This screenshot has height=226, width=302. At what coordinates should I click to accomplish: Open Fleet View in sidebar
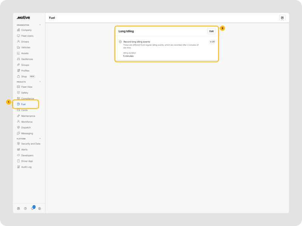pyautogui.click(x=27, y=87)
